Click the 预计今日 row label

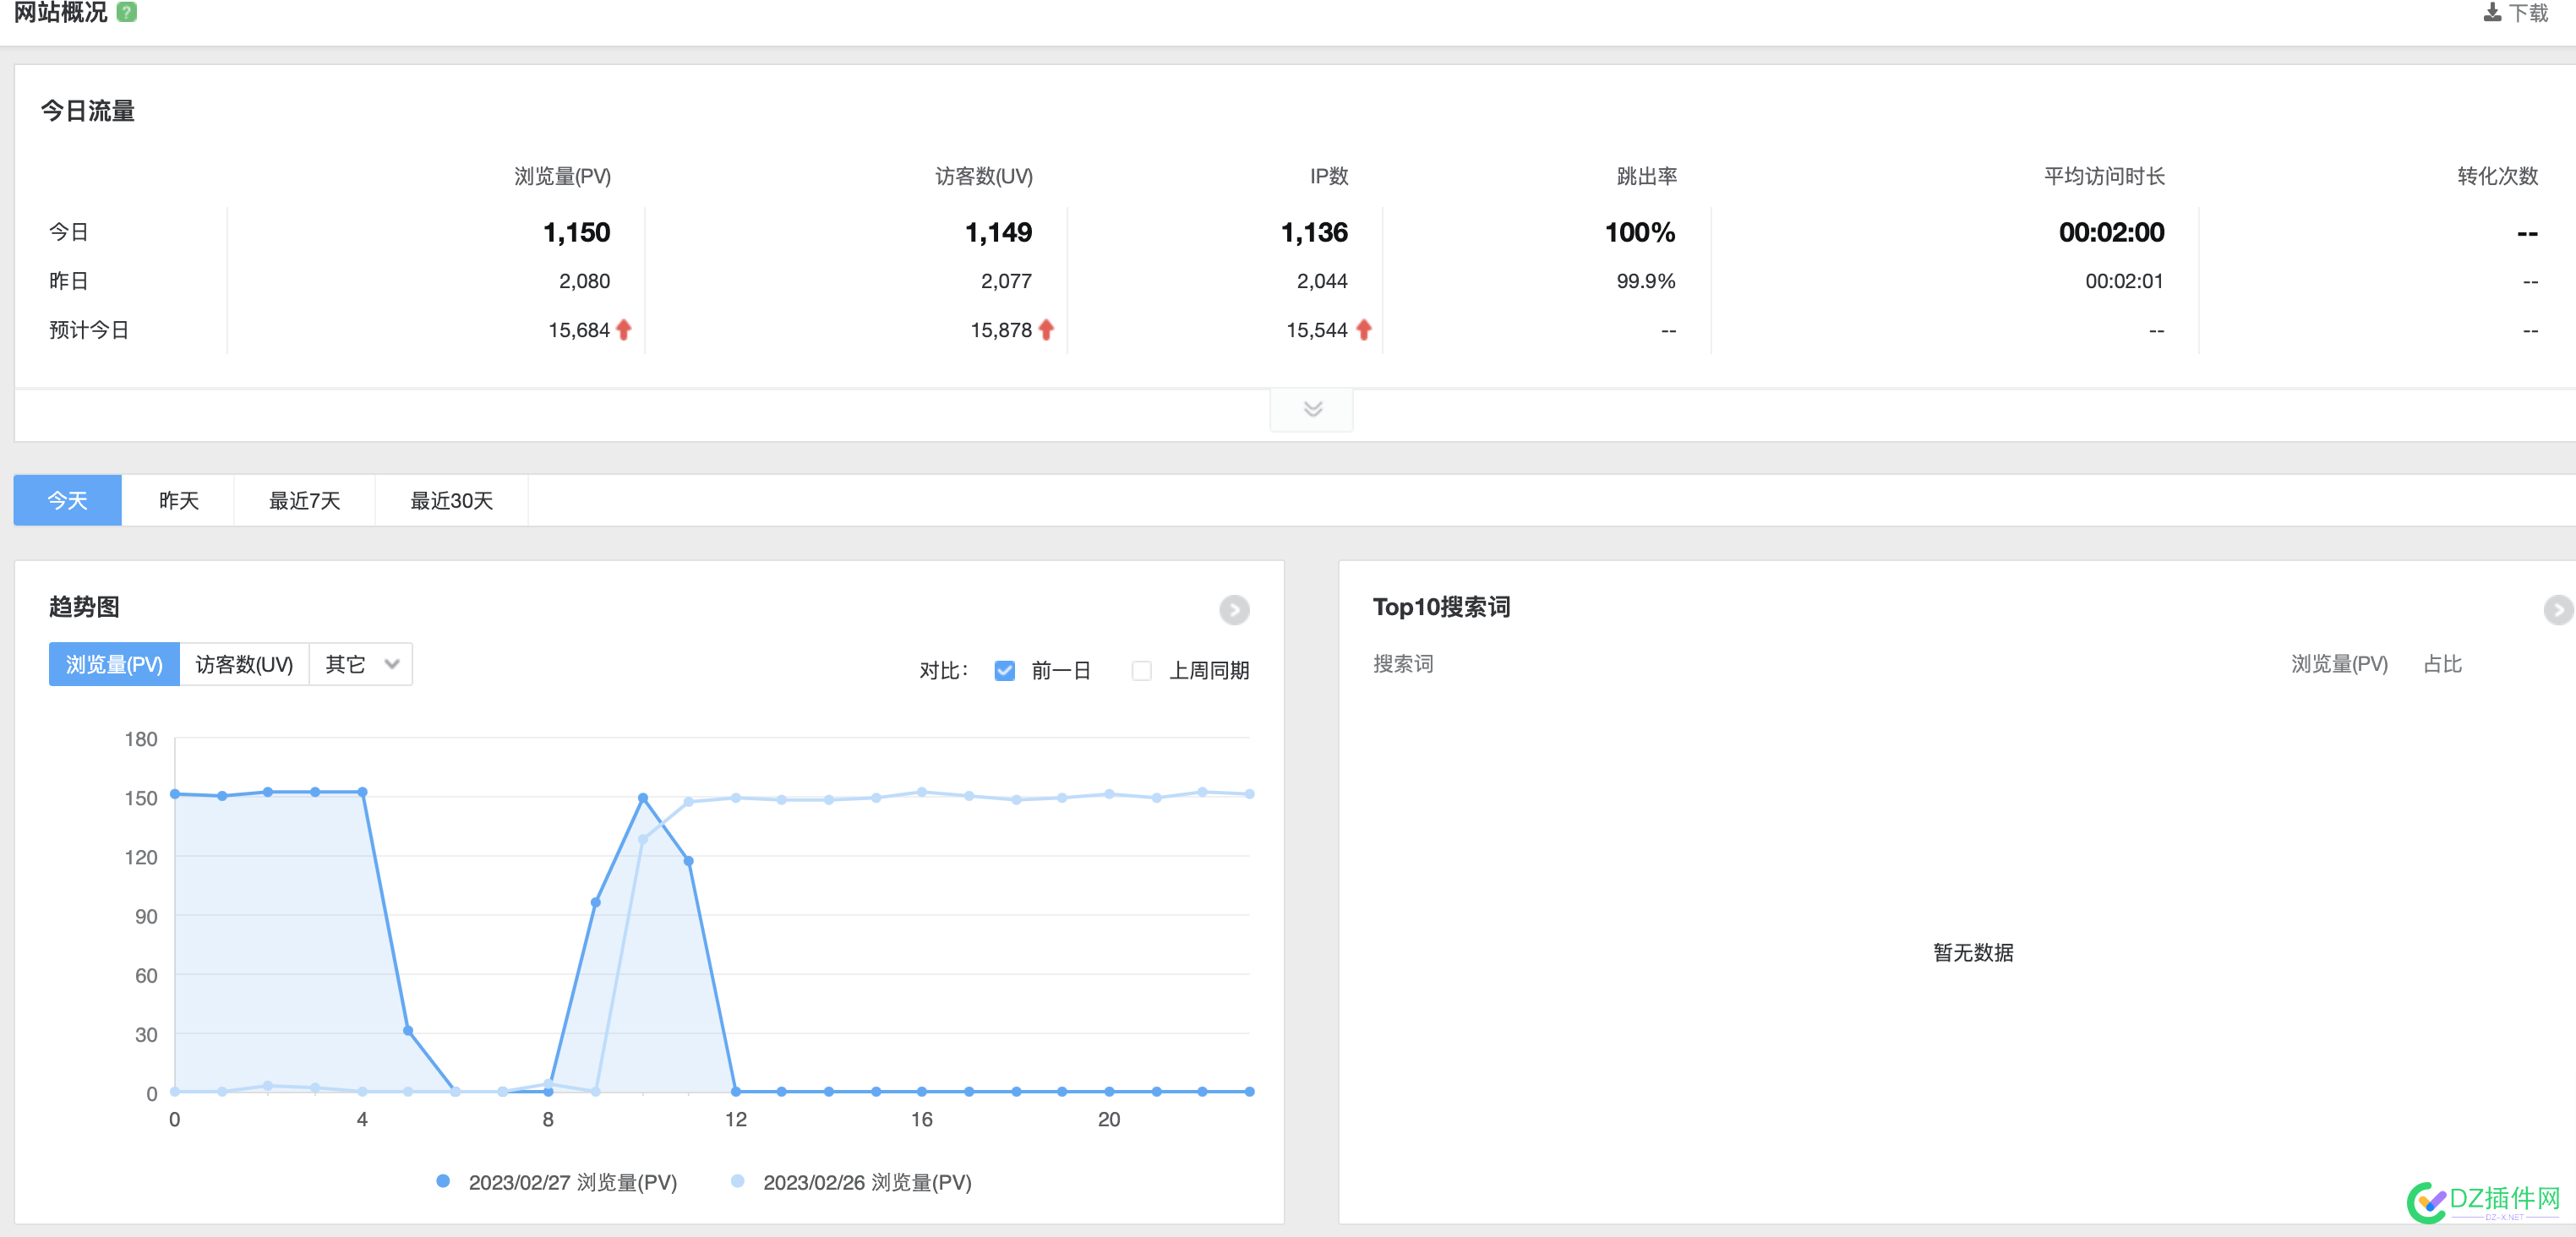point(89,329)
